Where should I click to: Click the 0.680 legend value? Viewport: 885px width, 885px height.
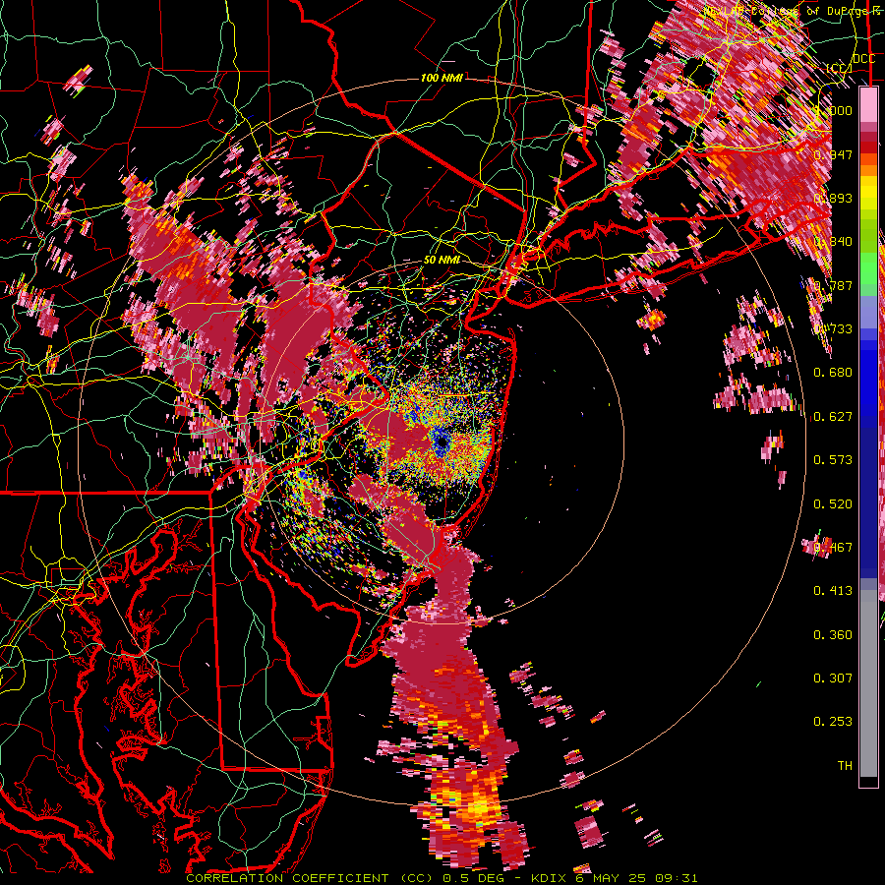pos(833,373)
